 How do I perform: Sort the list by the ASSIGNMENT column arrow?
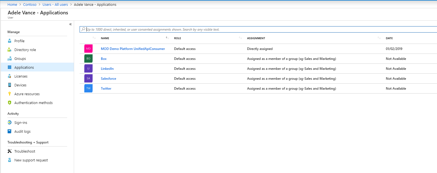click(x=379, y=38)
